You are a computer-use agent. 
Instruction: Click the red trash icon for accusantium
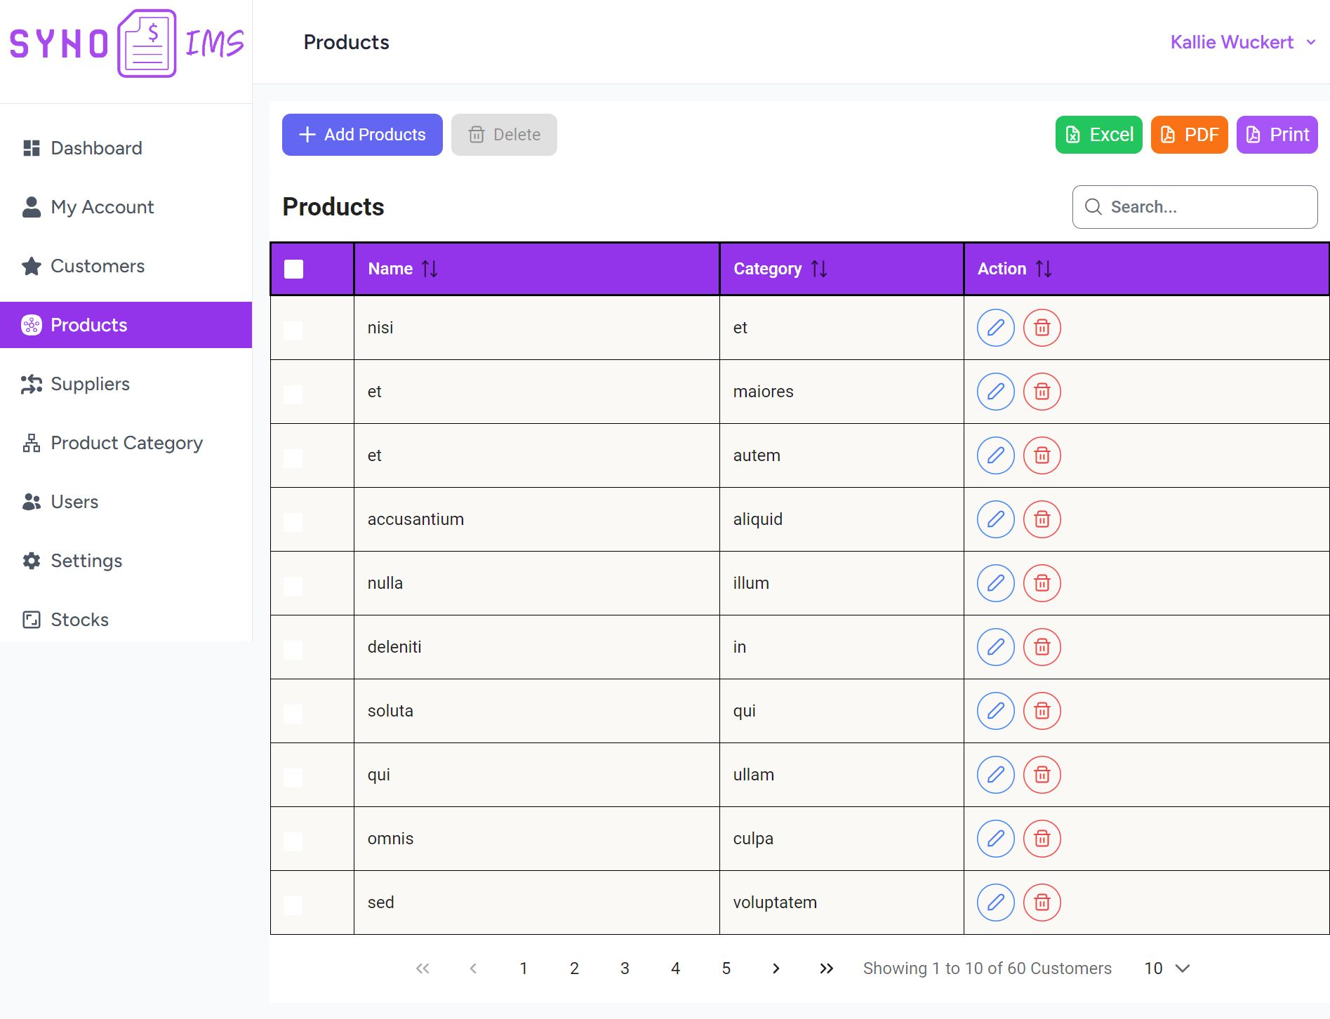1042,519
